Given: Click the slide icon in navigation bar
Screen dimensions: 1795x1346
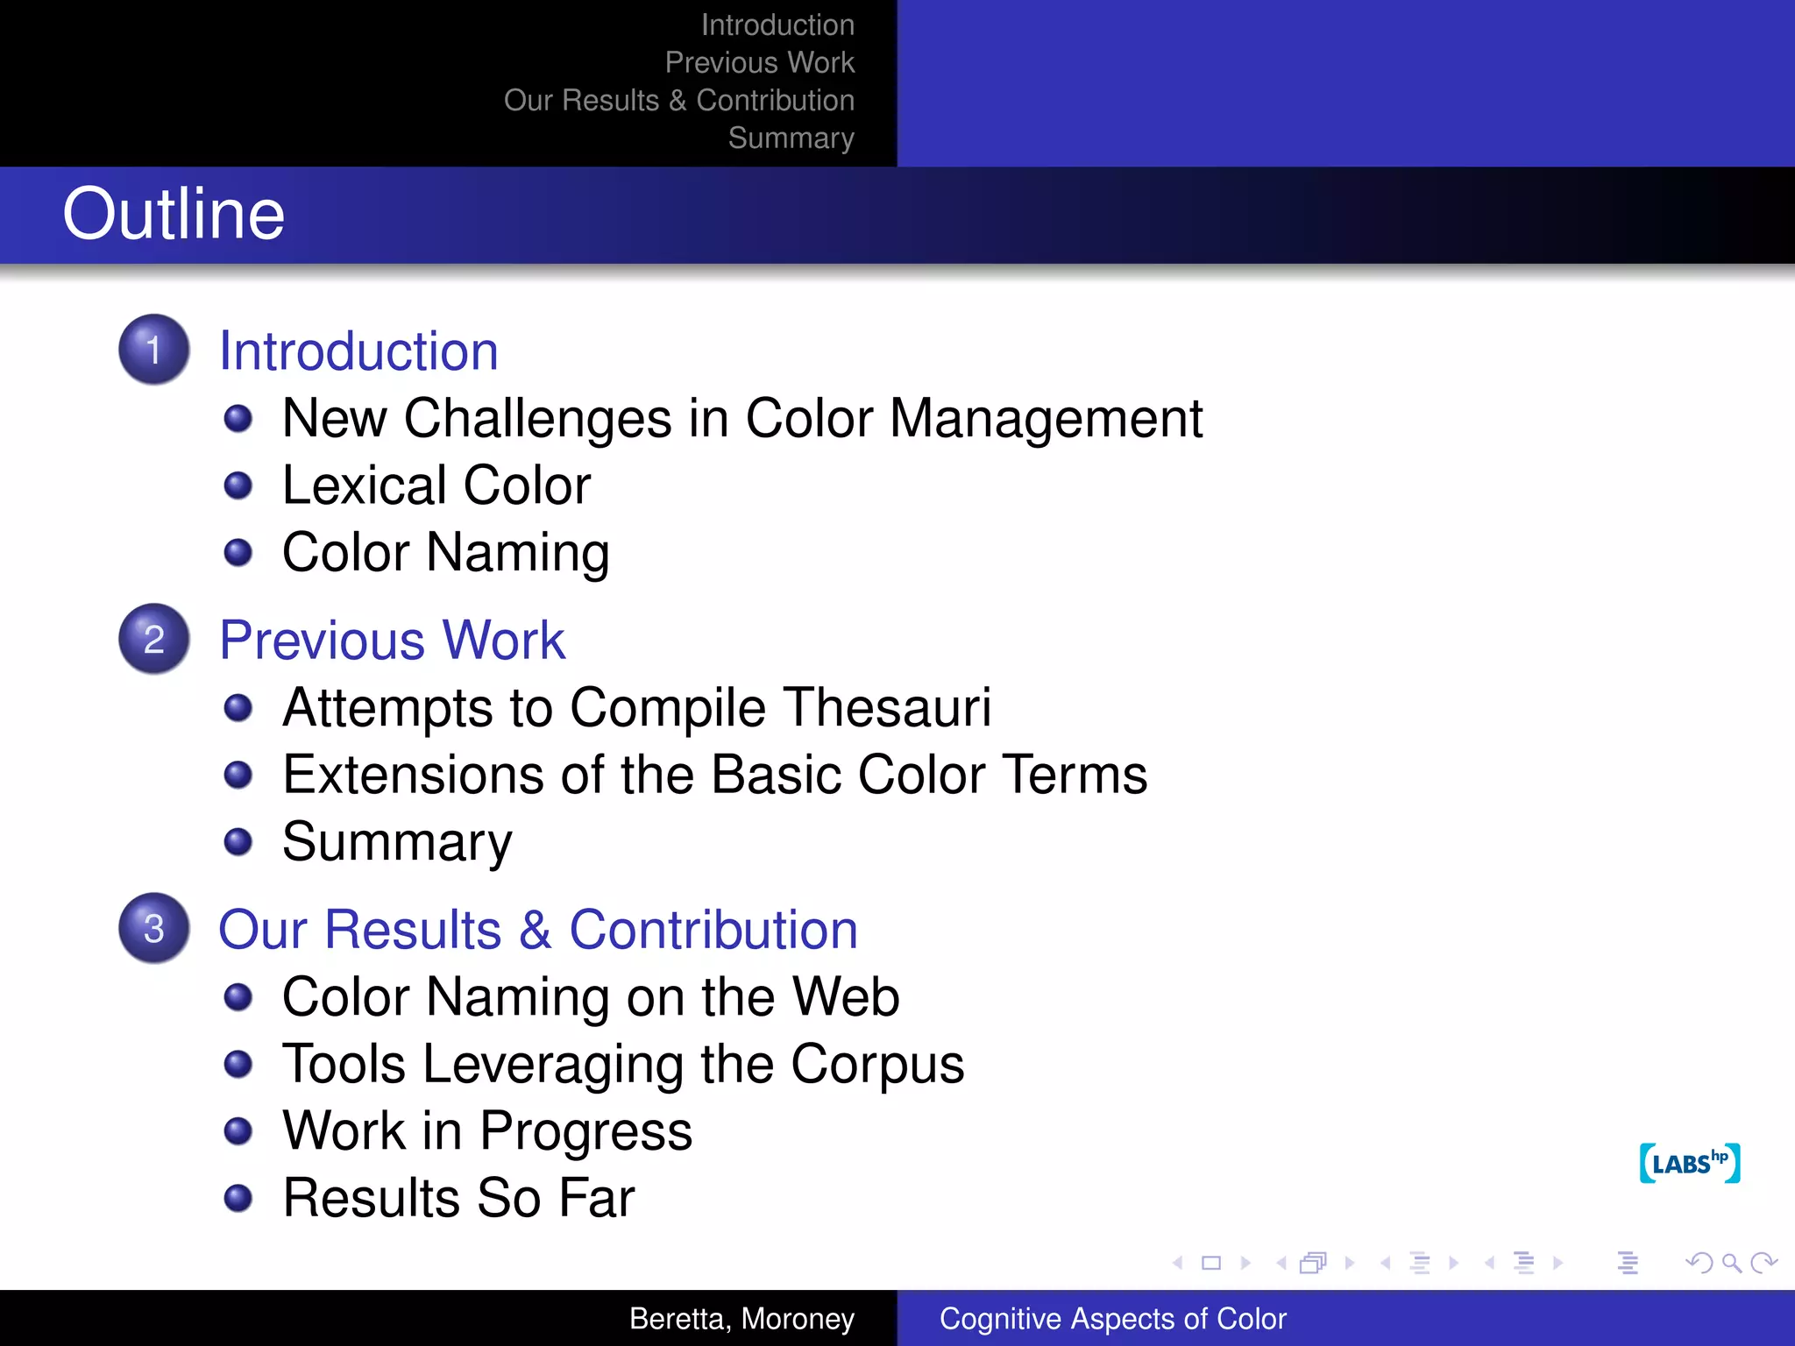Looking at the screenshot, I should [1211, 1263].
